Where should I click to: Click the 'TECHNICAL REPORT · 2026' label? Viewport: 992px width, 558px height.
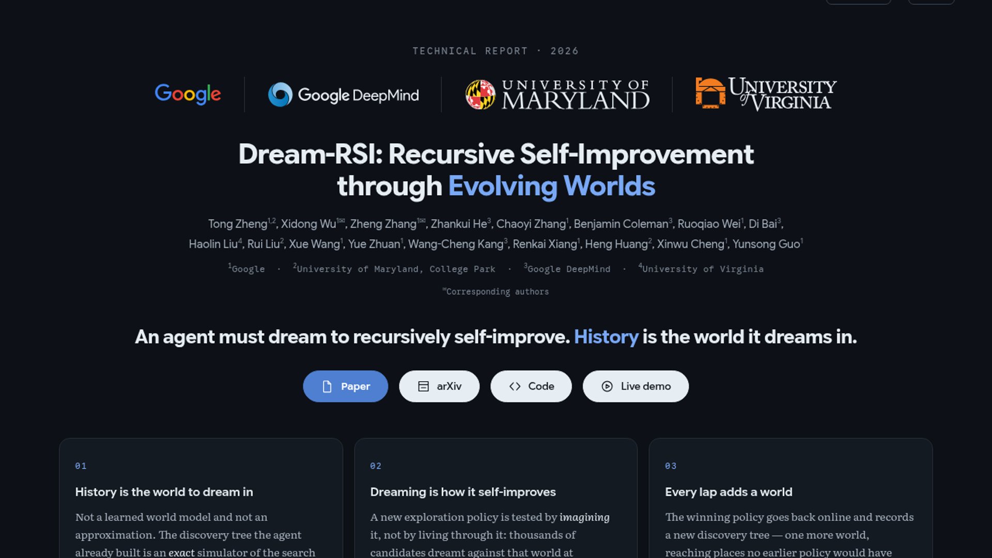click(495, 51)
